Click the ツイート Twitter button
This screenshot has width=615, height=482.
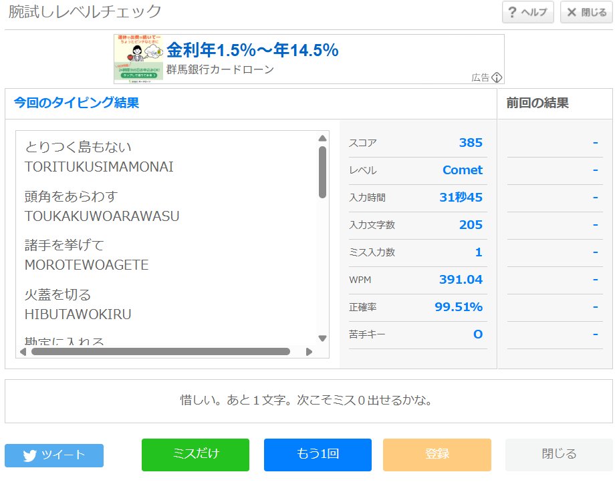(54, 455)
